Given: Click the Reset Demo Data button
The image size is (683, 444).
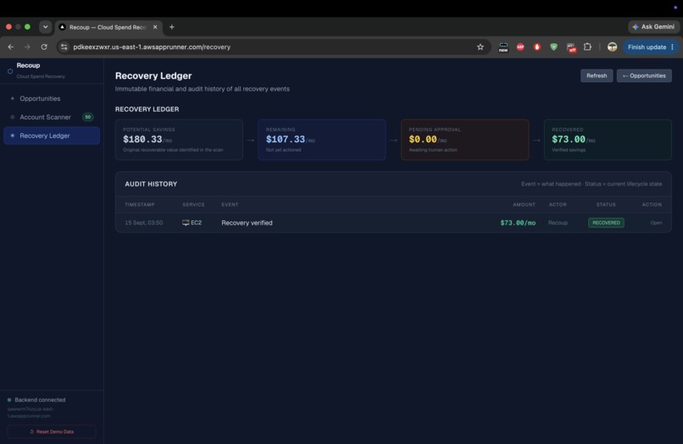Looking at the screenshot, I should click(52, 431).
